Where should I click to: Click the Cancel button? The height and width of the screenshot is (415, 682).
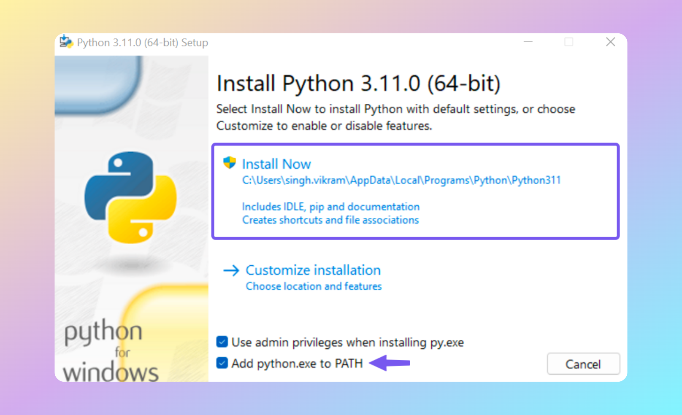coord(583,364)
